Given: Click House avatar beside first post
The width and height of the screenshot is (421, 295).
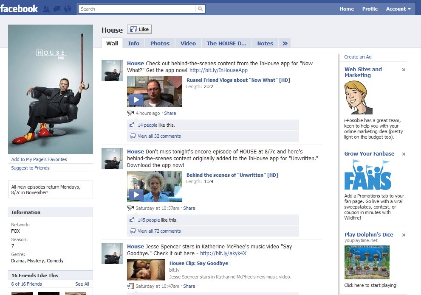Looking at the screenshot, I should click(112, 70).
